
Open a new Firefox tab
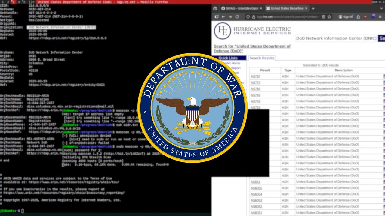313,8
